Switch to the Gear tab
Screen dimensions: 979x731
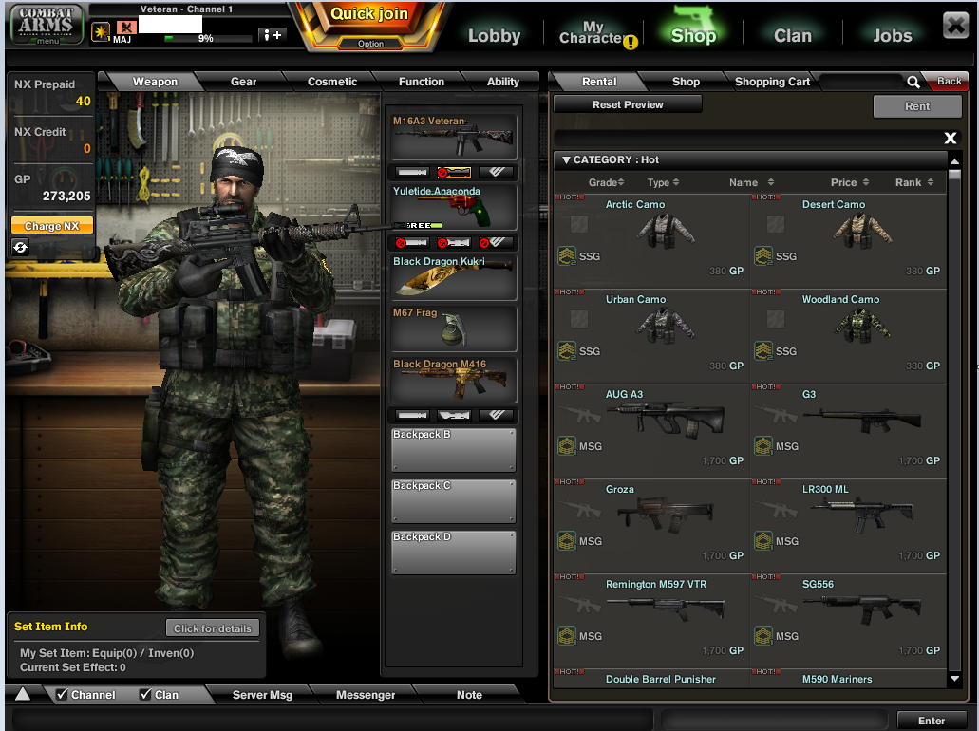[x=243, y=82]
